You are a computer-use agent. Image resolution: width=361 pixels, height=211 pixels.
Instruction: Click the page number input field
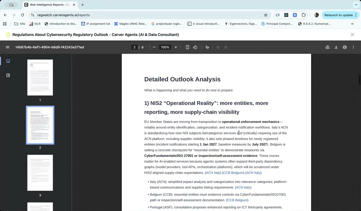pos(135,47)
